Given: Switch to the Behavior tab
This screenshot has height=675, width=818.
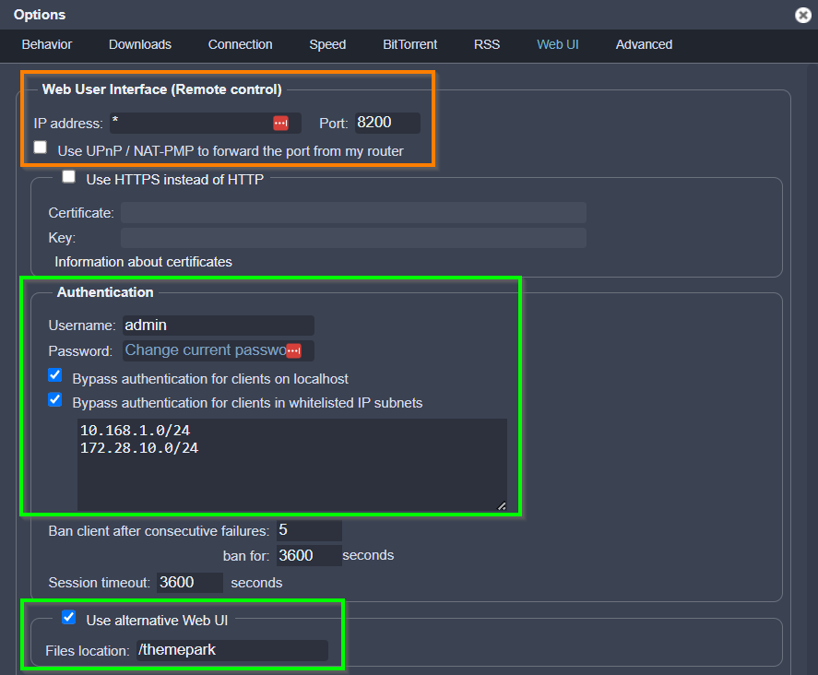Looking at the screenshot, I should click(x=47, y=44).
